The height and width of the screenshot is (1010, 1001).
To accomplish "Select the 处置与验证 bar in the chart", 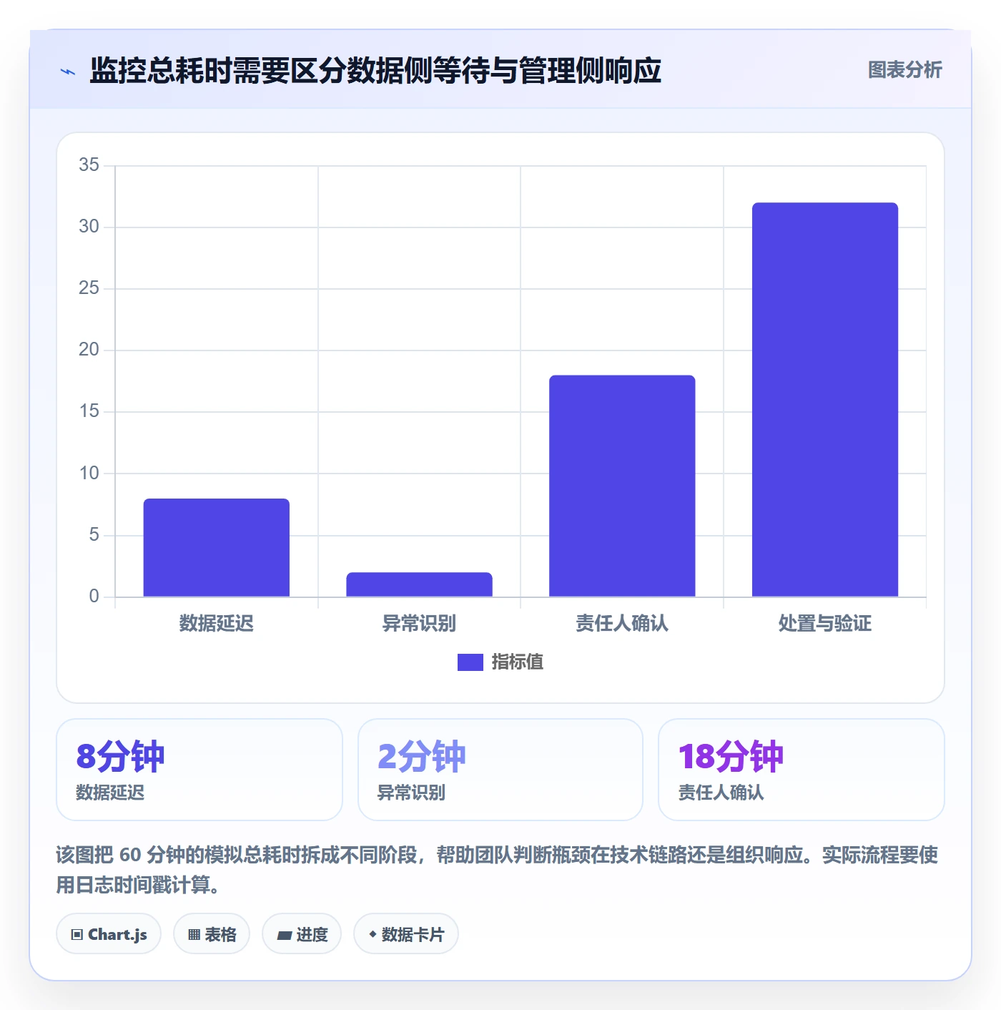I will pos(825,399).
